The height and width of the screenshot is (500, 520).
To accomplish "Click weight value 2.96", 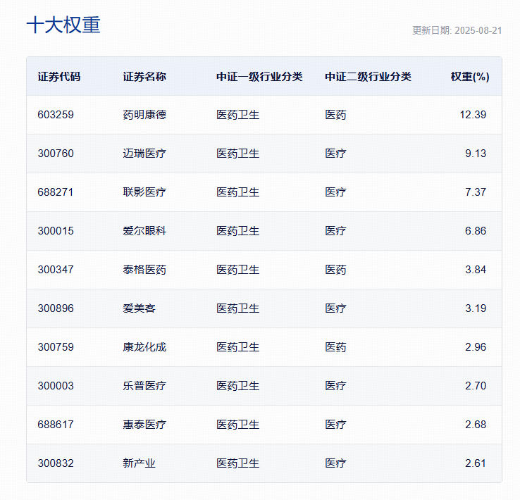I will click(x=476, y=347).
